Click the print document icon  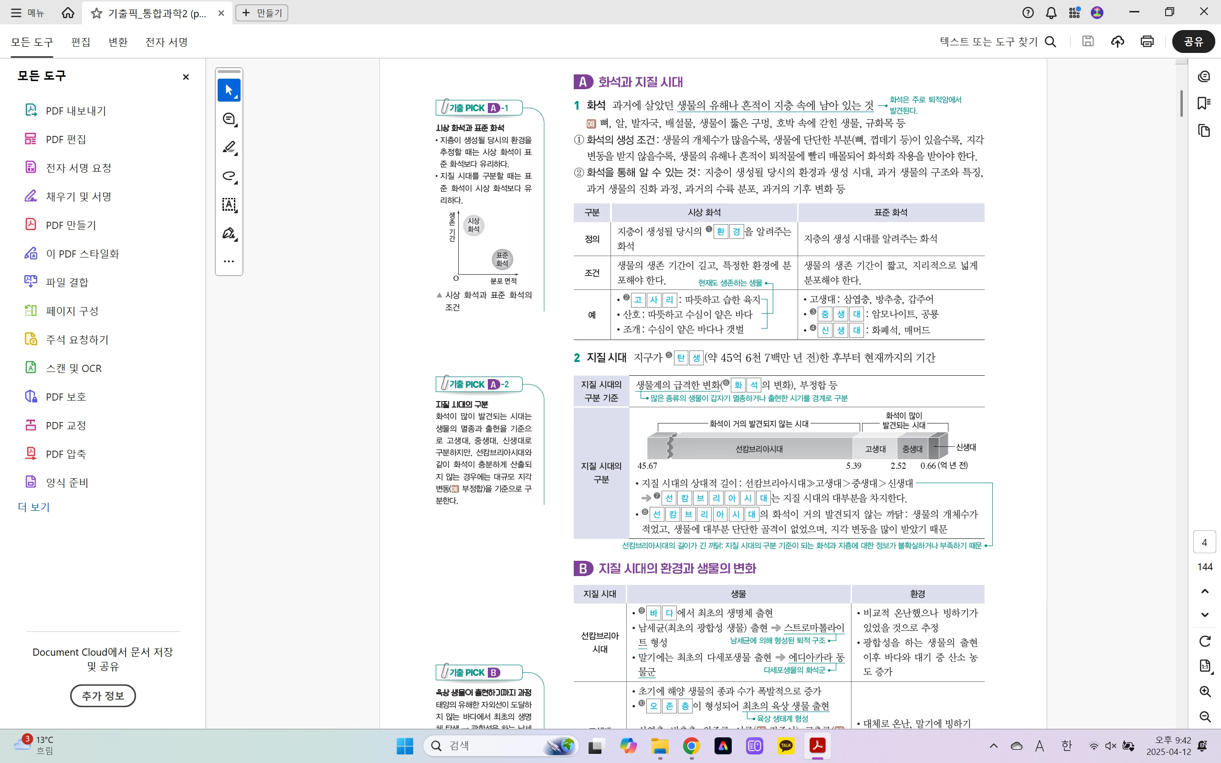1147,41
